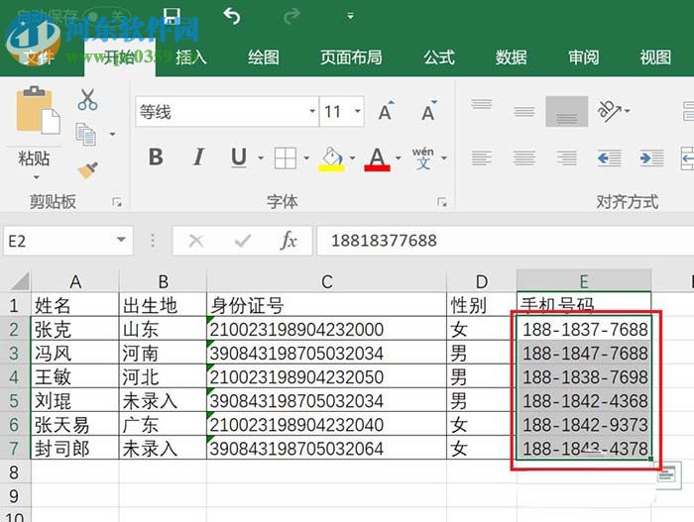Open the 页面布局 ribbon tab
The width and height of the screenshot is (694, 522).
tap(351, 57)
